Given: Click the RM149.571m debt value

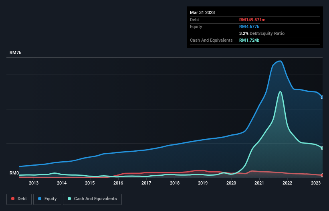Looking at the screenshot, I should 252,20.
